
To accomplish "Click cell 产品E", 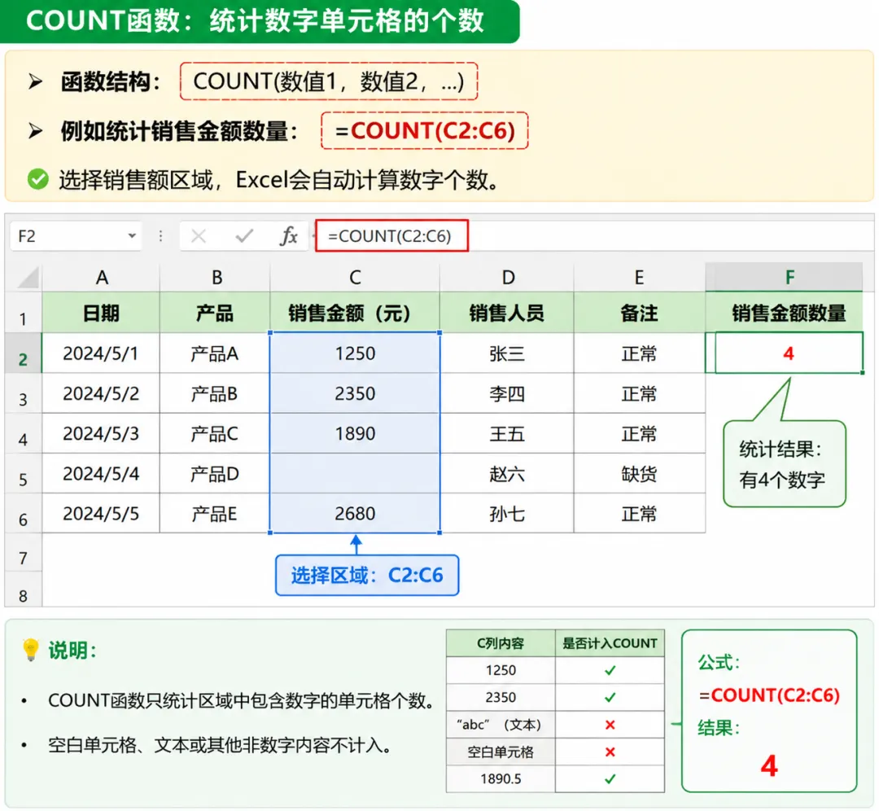I will tap(215, 514).
